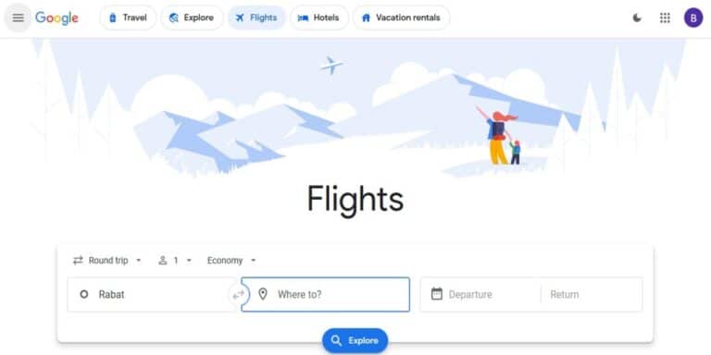Expand the Round trip dropdown

(107, 261)
